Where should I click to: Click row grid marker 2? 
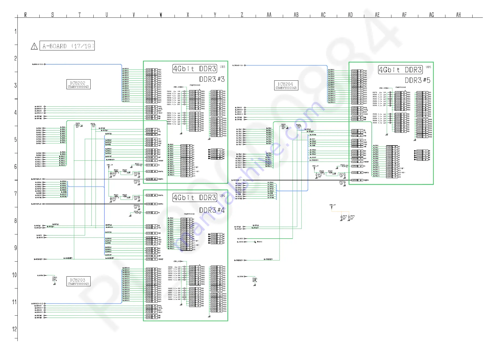[x=16, y=58]
